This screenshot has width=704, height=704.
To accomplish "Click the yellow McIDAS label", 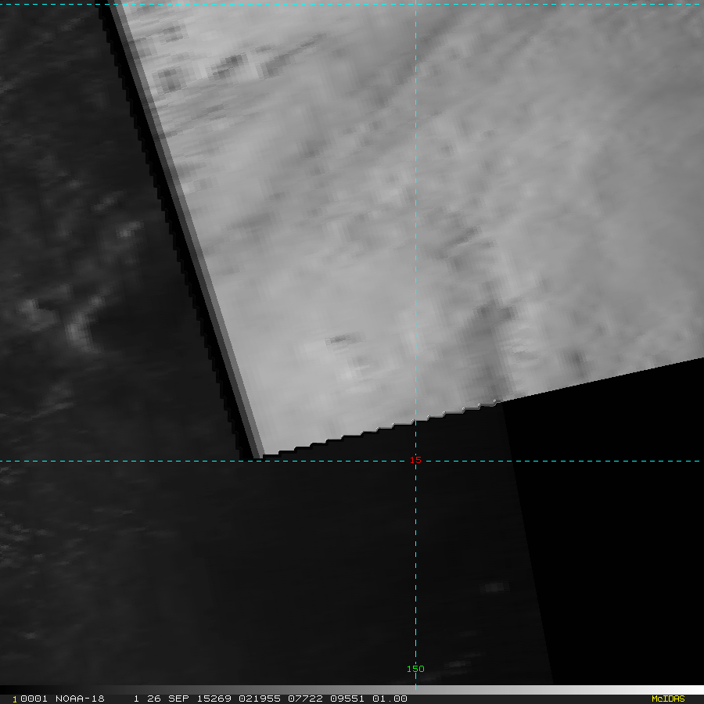I will click(667, 699).
